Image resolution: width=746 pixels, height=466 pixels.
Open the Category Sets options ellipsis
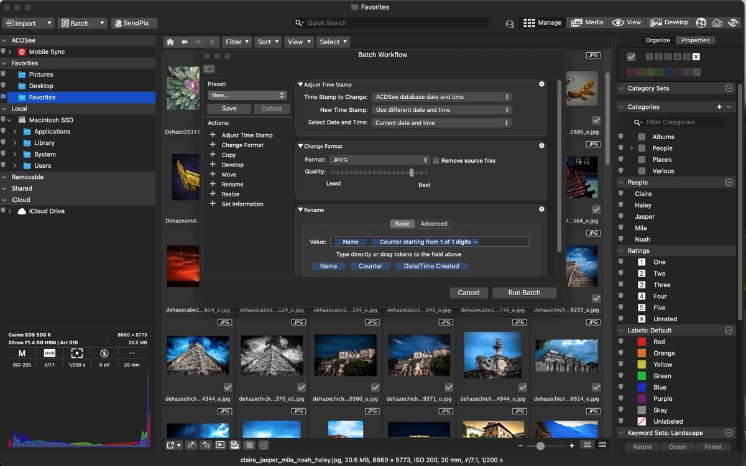[729, 88]
